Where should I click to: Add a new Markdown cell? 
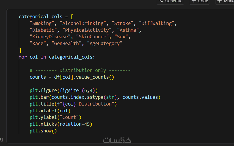tap(225, 1)
